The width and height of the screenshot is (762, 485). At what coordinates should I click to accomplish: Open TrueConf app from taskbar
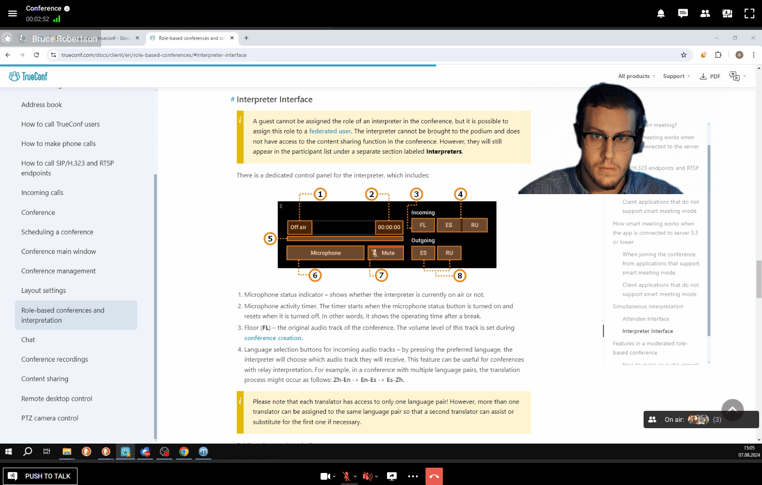click(125, 452)
